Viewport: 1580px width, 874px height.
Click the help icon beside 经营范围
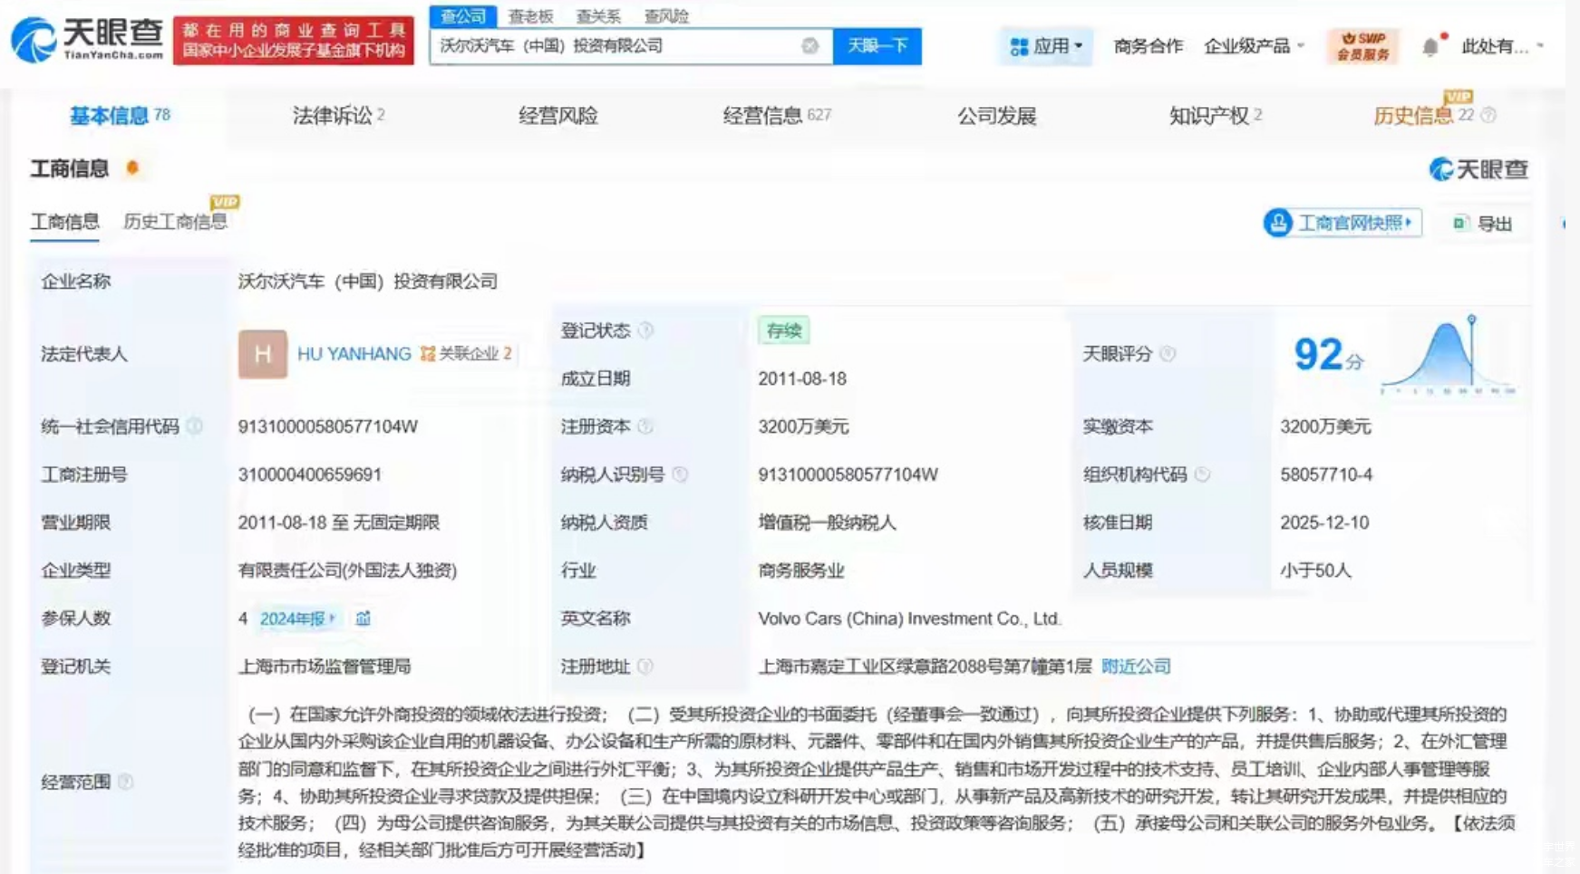click(126, 782)
